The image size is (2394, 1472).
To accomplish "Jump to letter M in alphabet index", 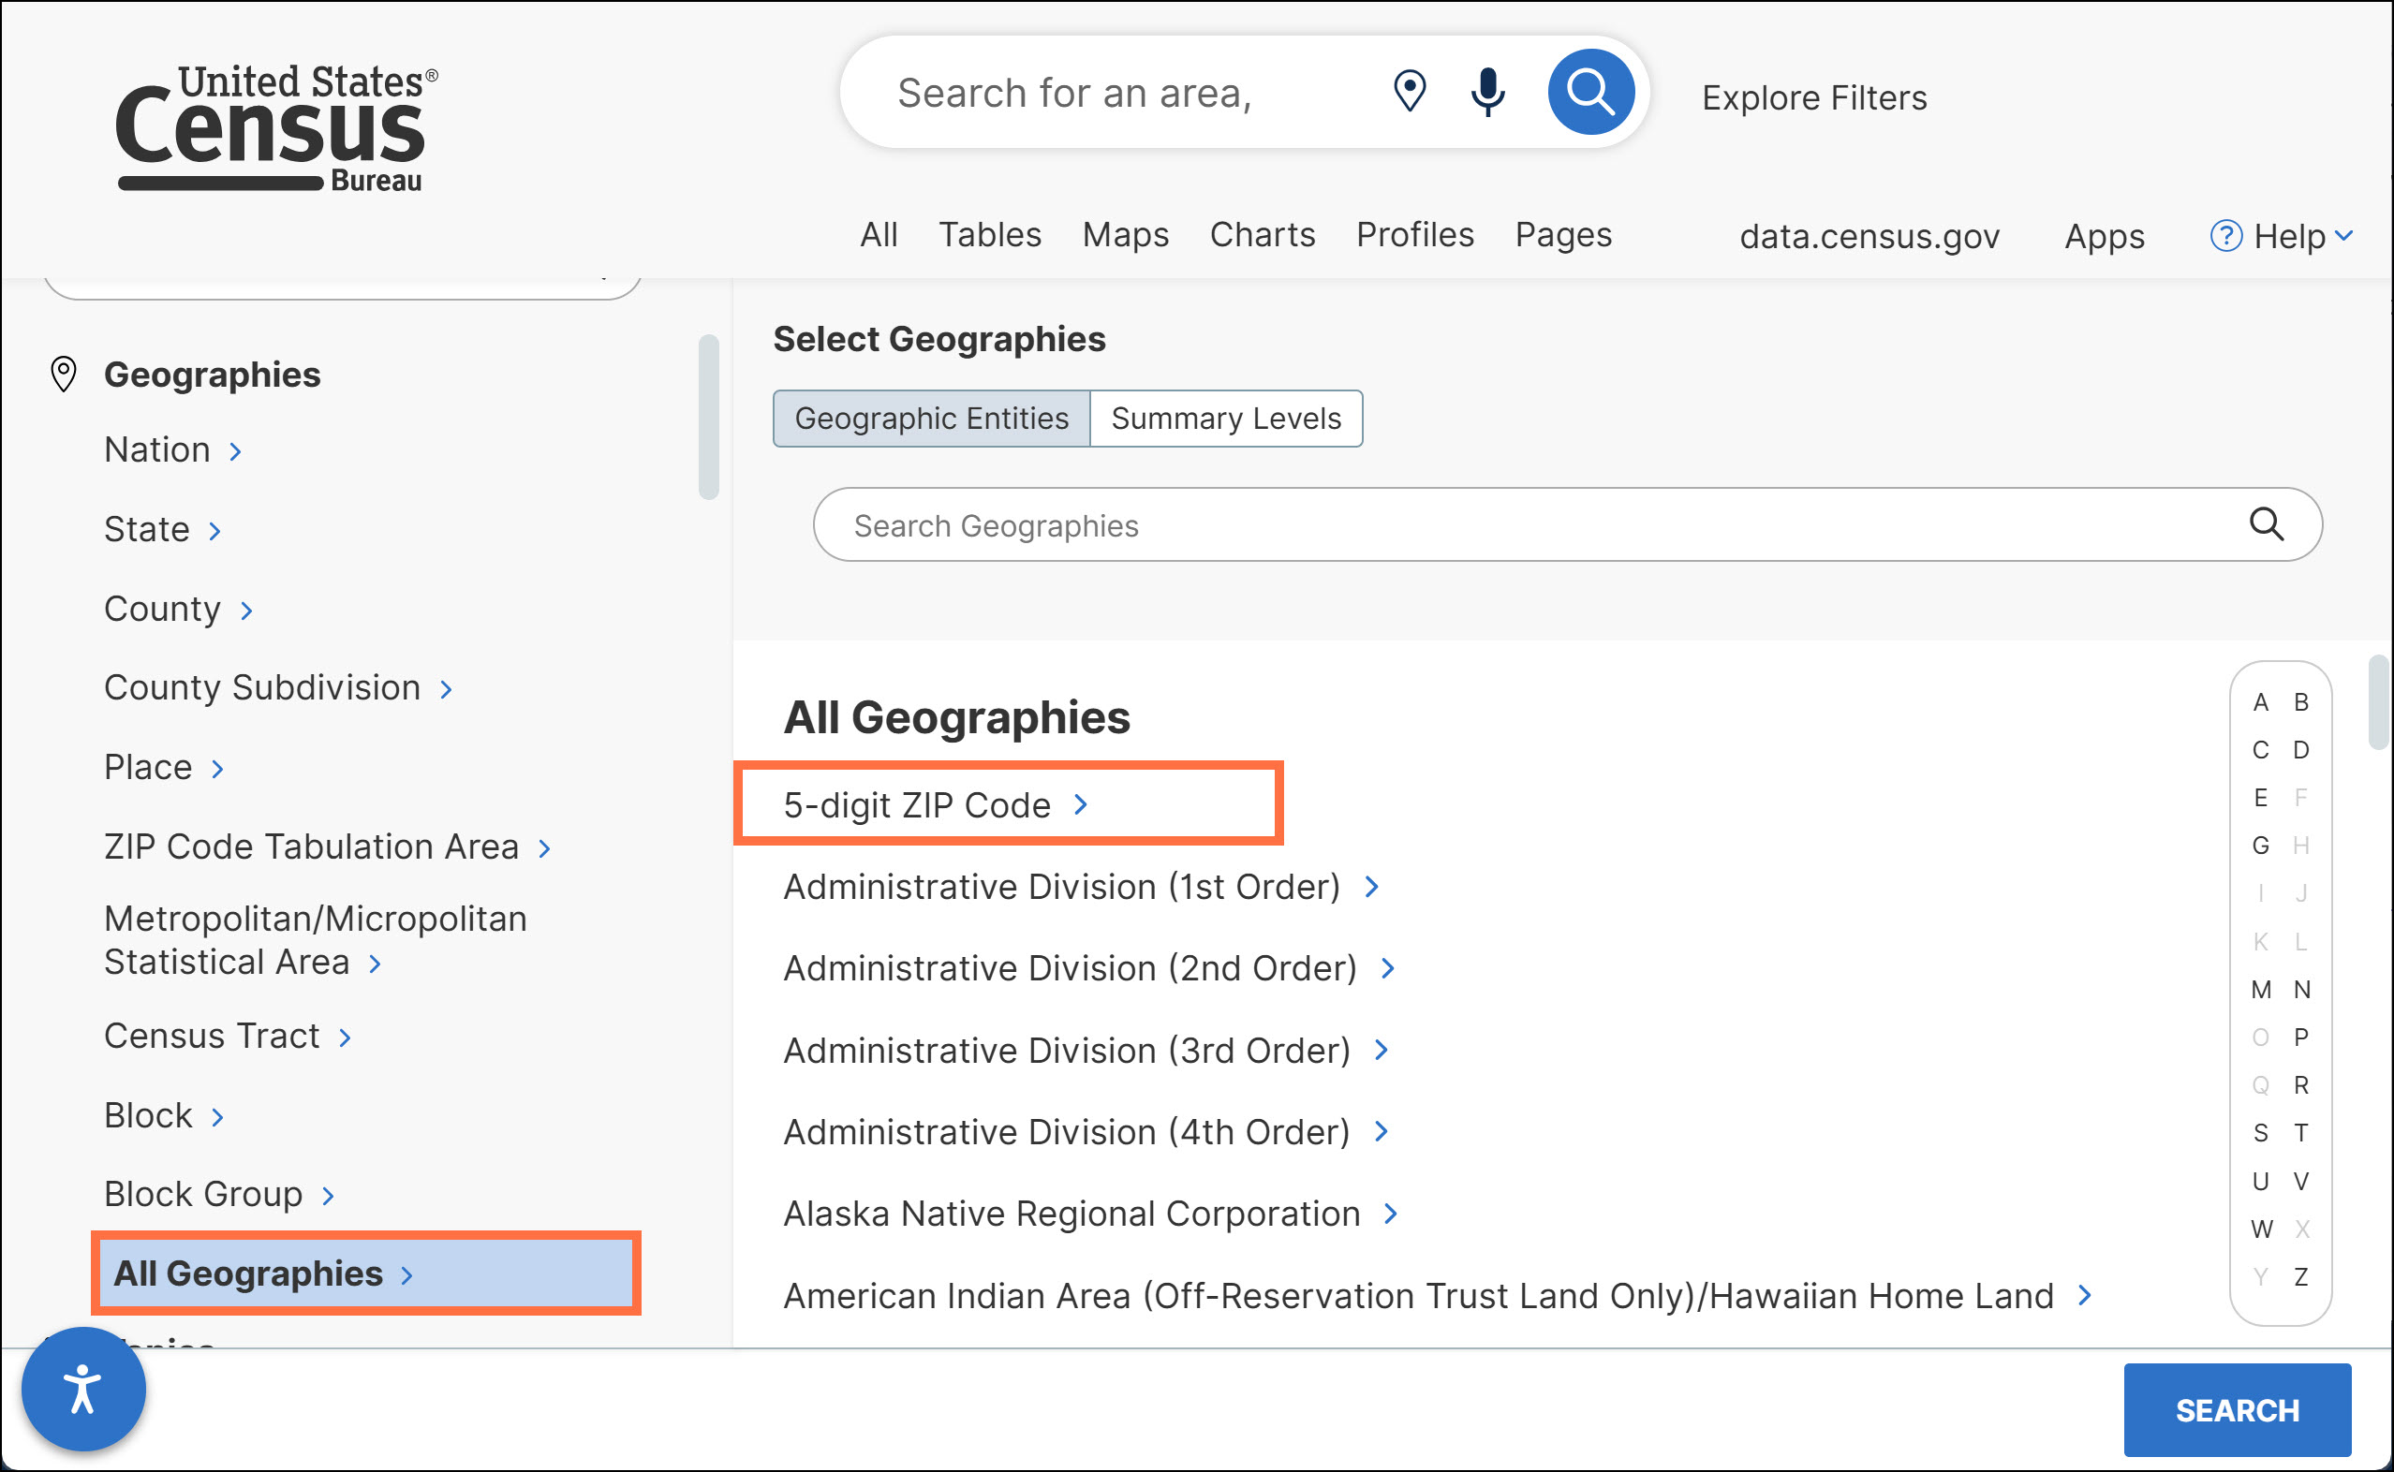I will point(2260,989).
